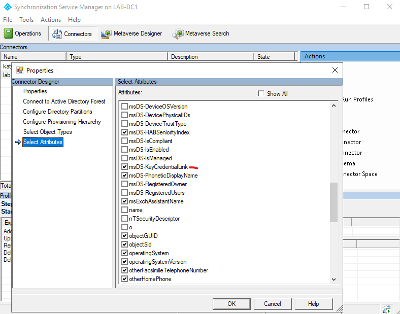This screenshot has height=314, width=400.
Task: Click attribute list scroll down arrow
Action: click(334, 280)
